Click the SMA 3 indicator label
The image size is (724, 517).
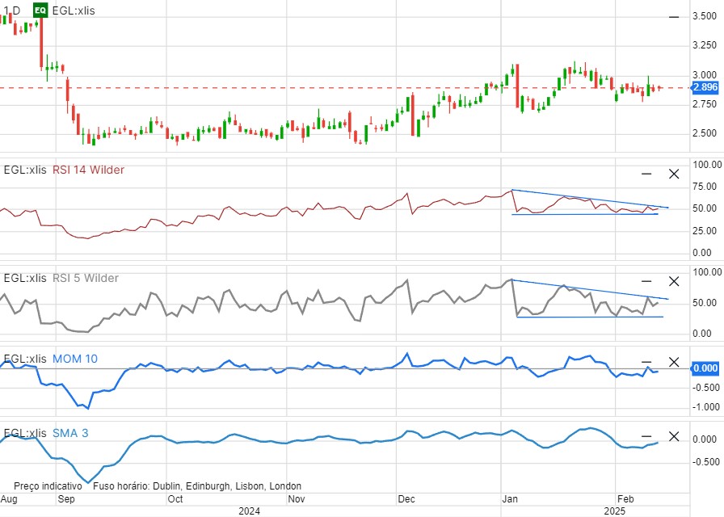pyautogui.click(x=70, y=433)
